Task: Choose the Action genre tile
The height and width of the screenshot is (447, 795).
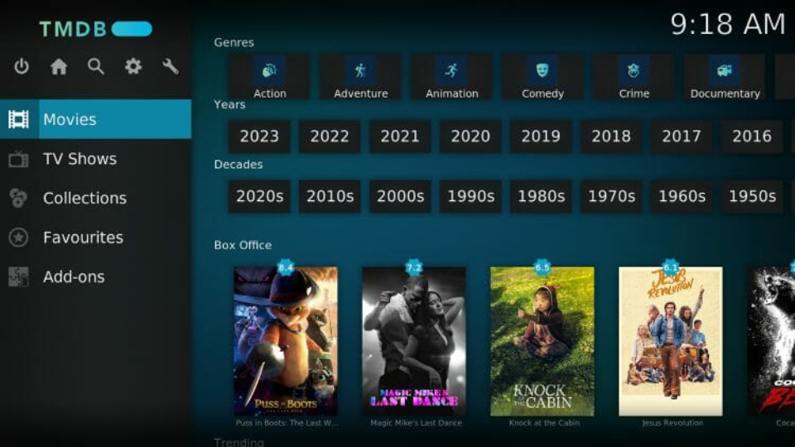Action: (269, 77)
